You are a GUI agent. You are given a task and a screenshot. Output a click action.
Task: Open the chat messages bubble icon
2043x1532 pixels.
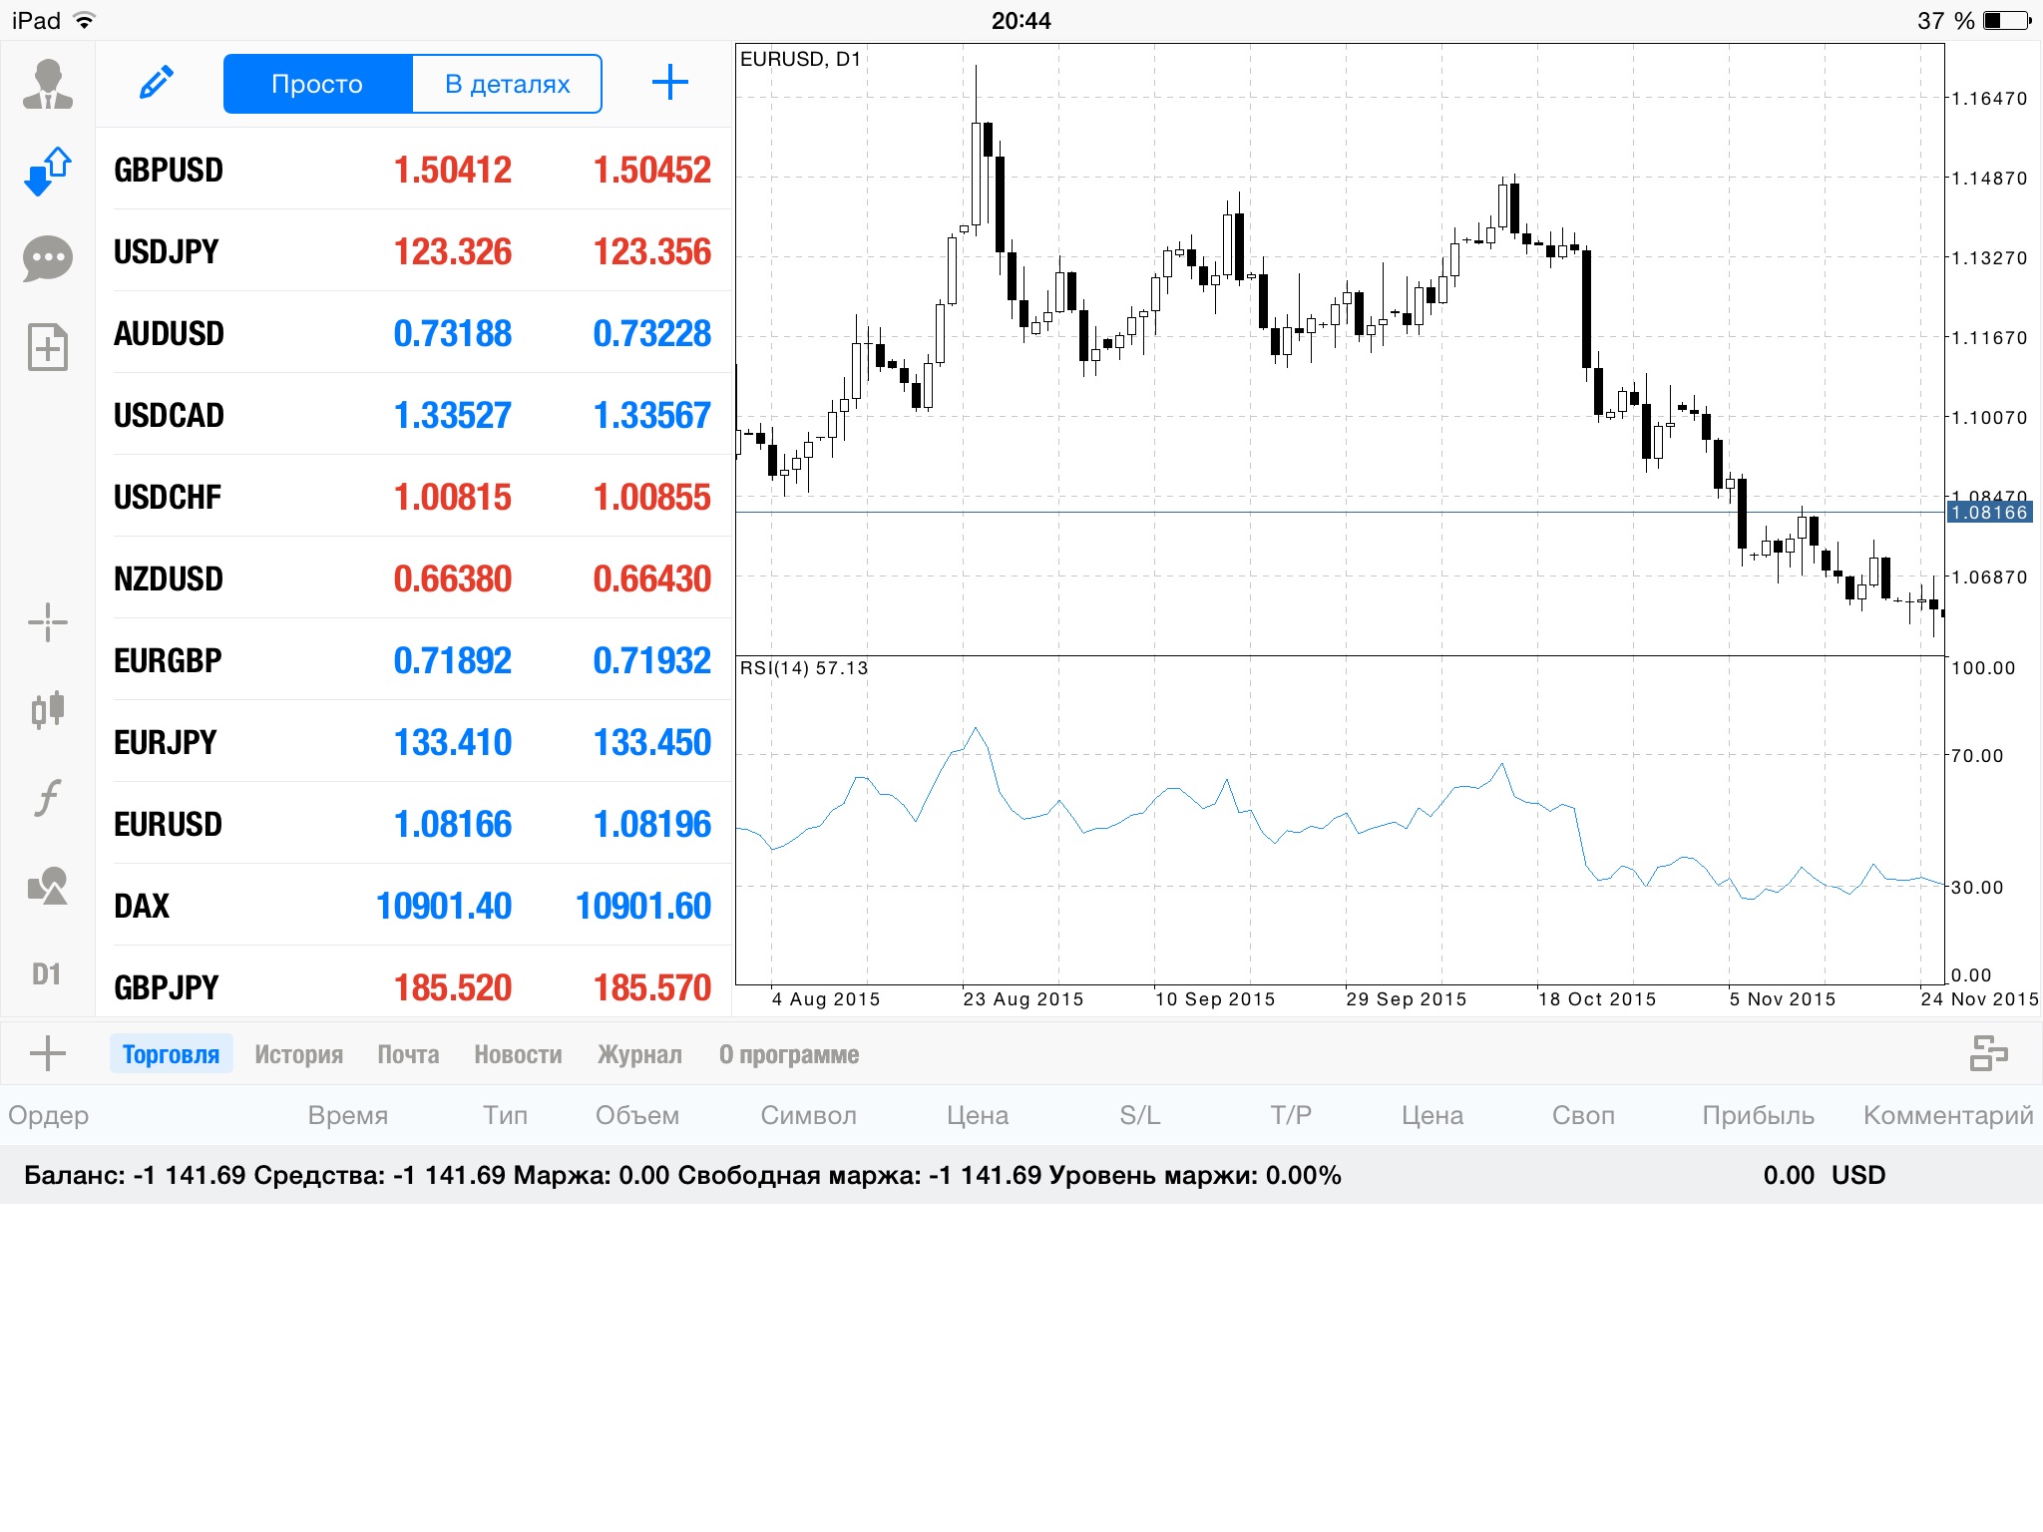(47, 259)
